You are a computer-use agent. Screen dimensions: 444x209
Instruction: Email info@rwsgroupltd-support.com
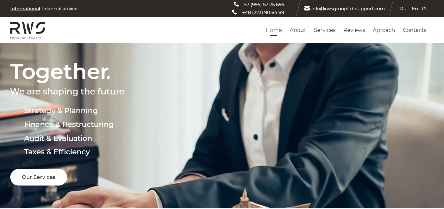point(348,9)
